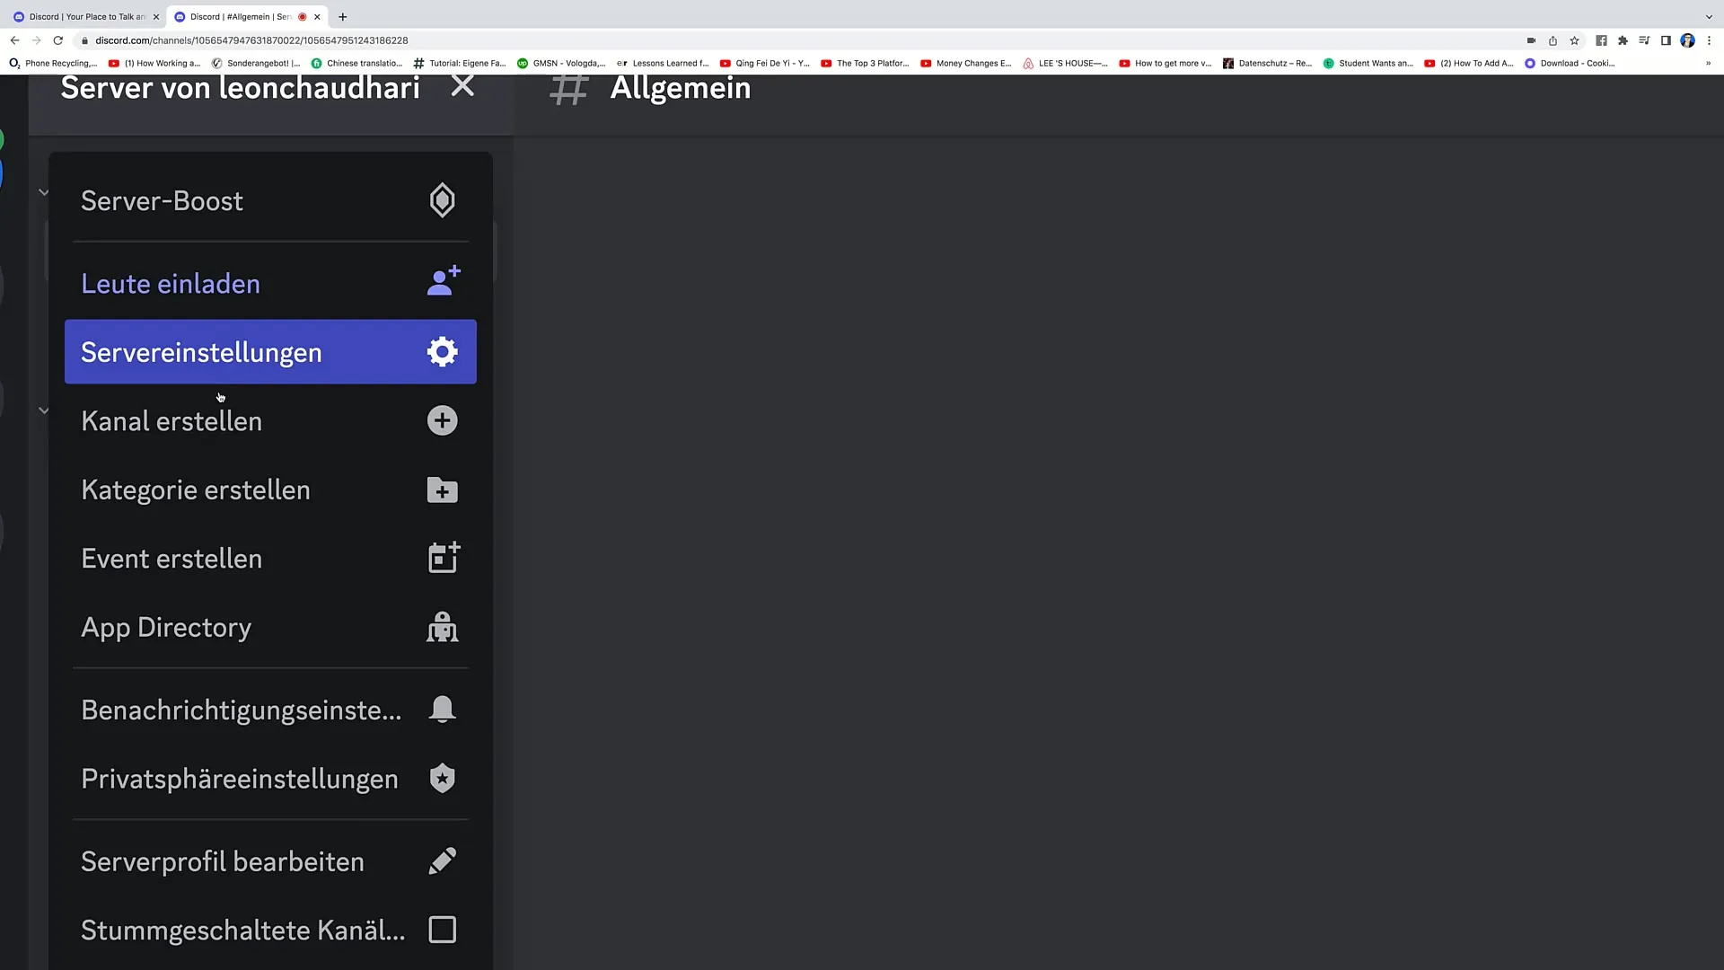Enable Benachrichtigungseinstellungen notifications
1724x970 pixels.
[x=270, y=710]
